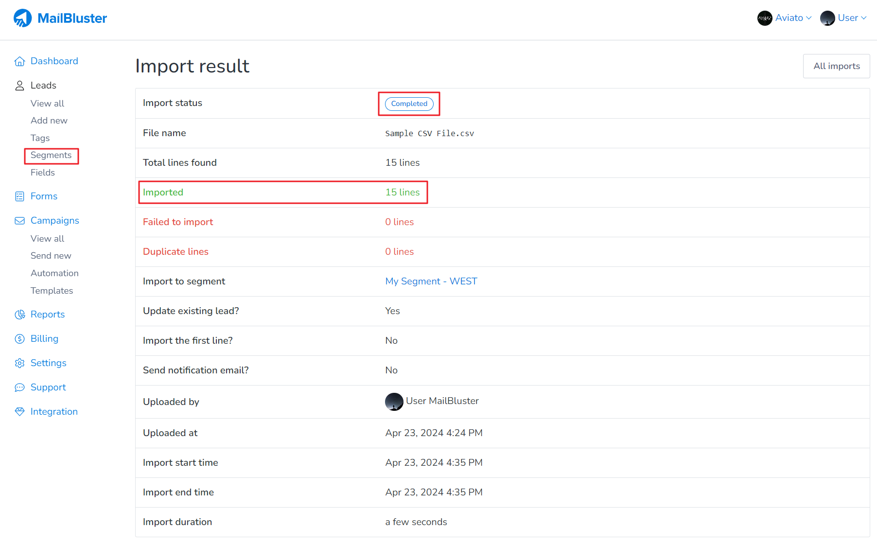Click the Billing dollar coin icon
This screenshot has height=545, width=877.
coord(19,339)
